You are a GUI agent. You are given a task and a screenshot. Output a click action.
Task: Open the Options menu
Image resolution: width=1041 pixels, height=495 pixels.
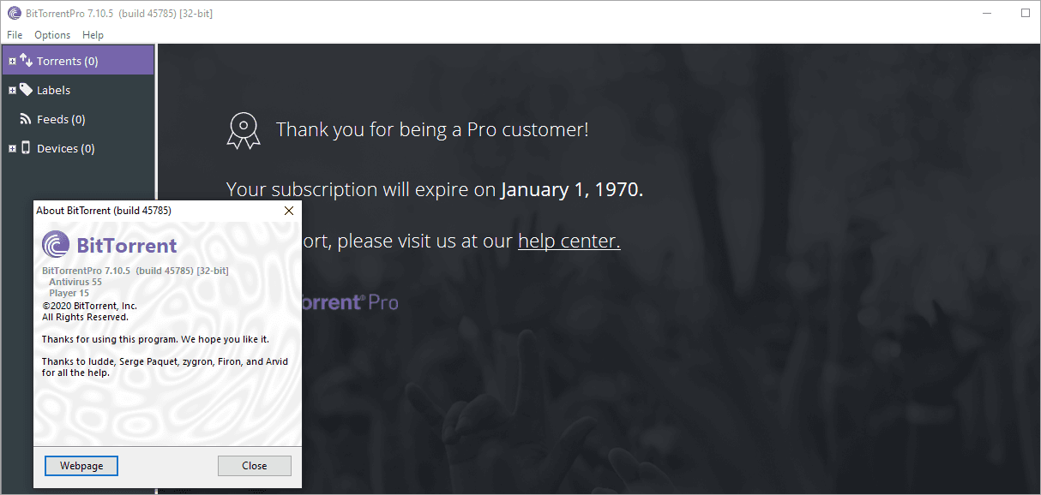51,35
